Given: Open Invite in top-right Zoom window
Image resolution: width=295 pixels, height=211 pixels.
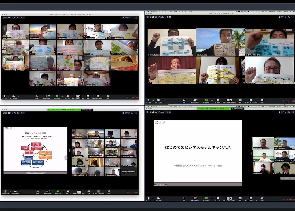Looking at the screenshot, I should (184, 101).
